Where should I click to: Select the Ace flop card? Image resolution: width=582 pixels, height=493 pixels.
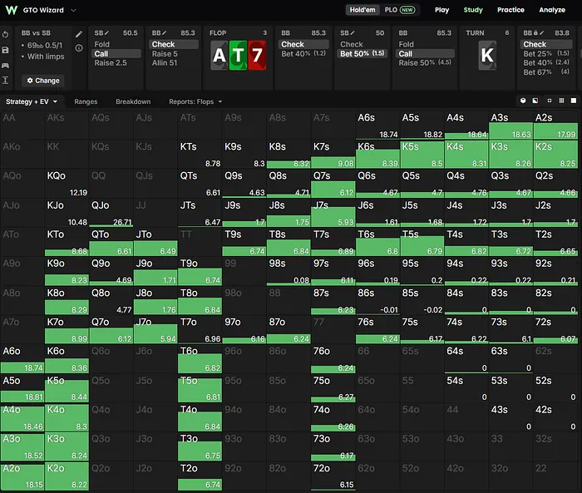tap(219, 56)
